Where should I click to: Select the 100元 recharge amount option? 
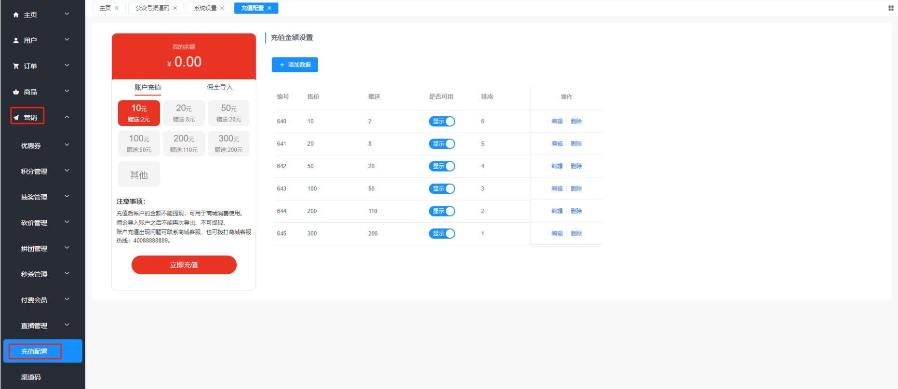[x=139, y=143]
